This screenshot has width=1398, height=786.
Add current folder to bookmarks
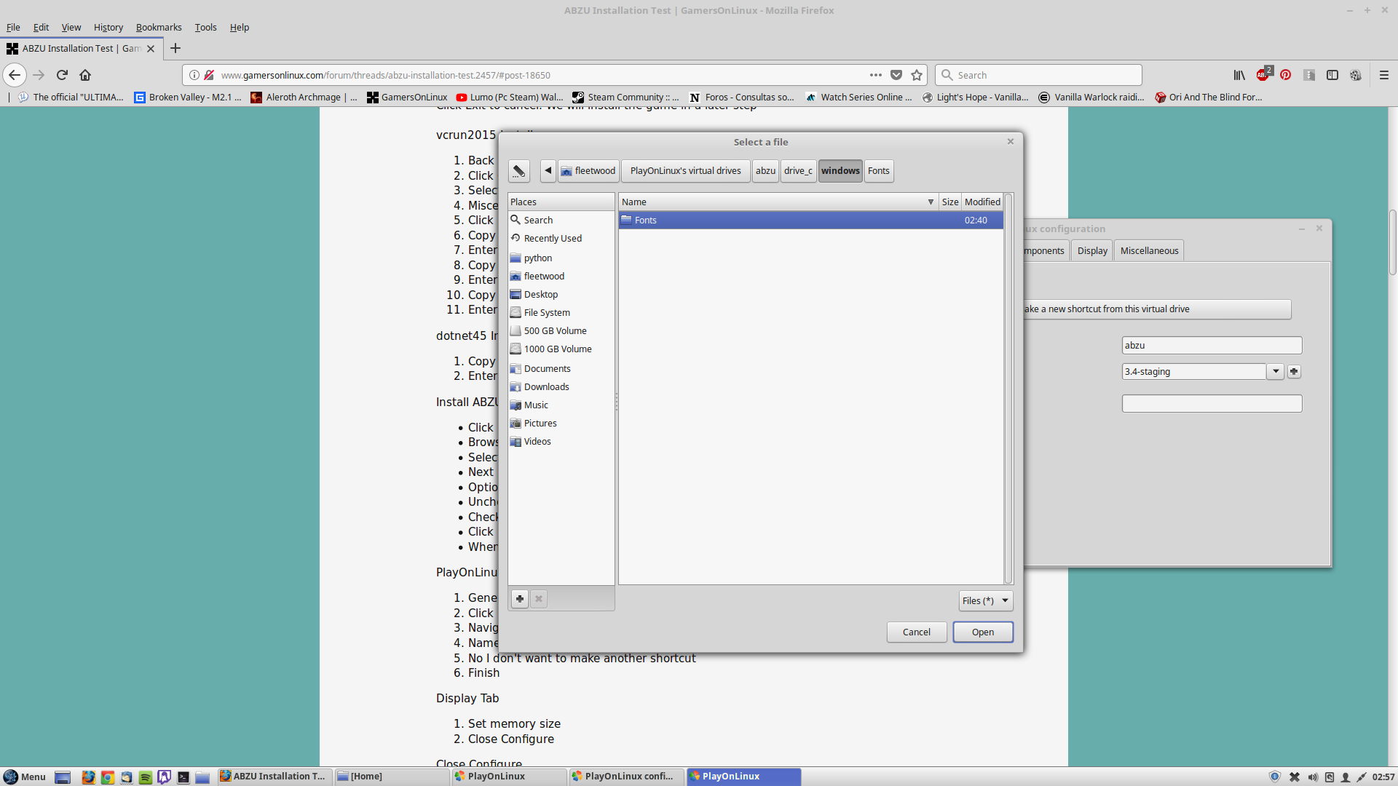[520, 599]
